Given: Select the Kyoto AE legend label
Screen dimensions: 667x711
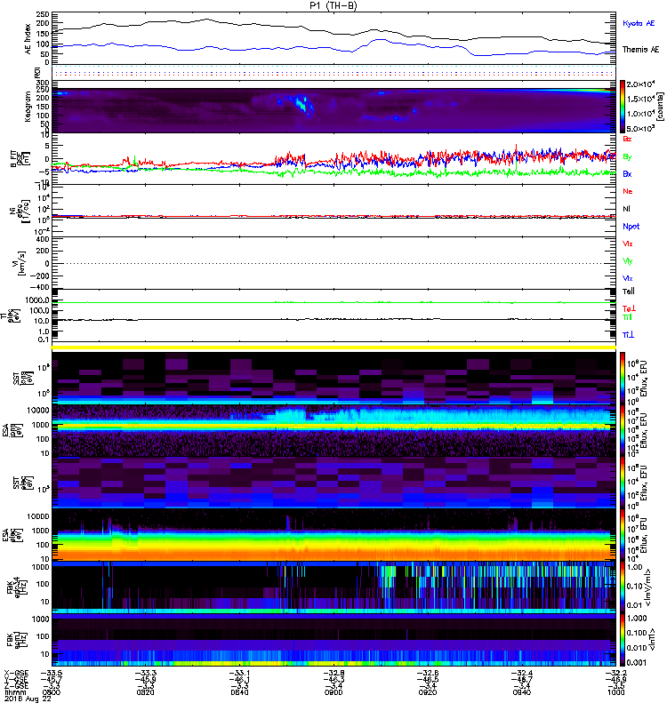Looking at the screenshot, I should click(x=639, y=23).
